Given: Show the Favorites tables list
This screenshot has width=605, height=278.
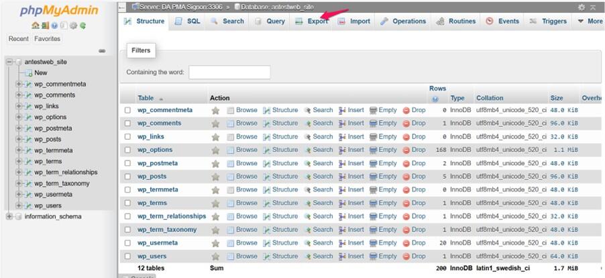Looking at the screenshot, I should tap(48, 39).
